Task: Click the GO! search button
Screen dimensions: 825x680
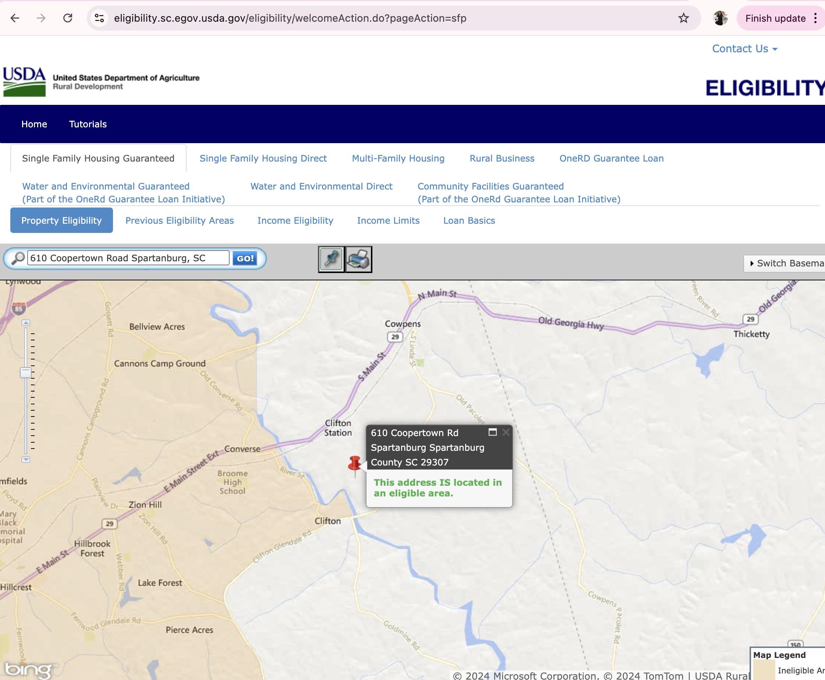Action: [245, 258]
